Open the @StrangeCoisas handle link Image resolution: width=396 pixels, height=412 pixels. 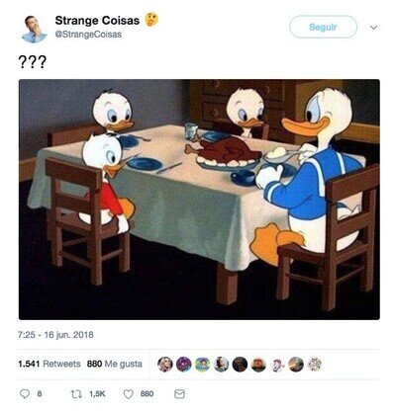pyautogui.click(x=88, y=35)
